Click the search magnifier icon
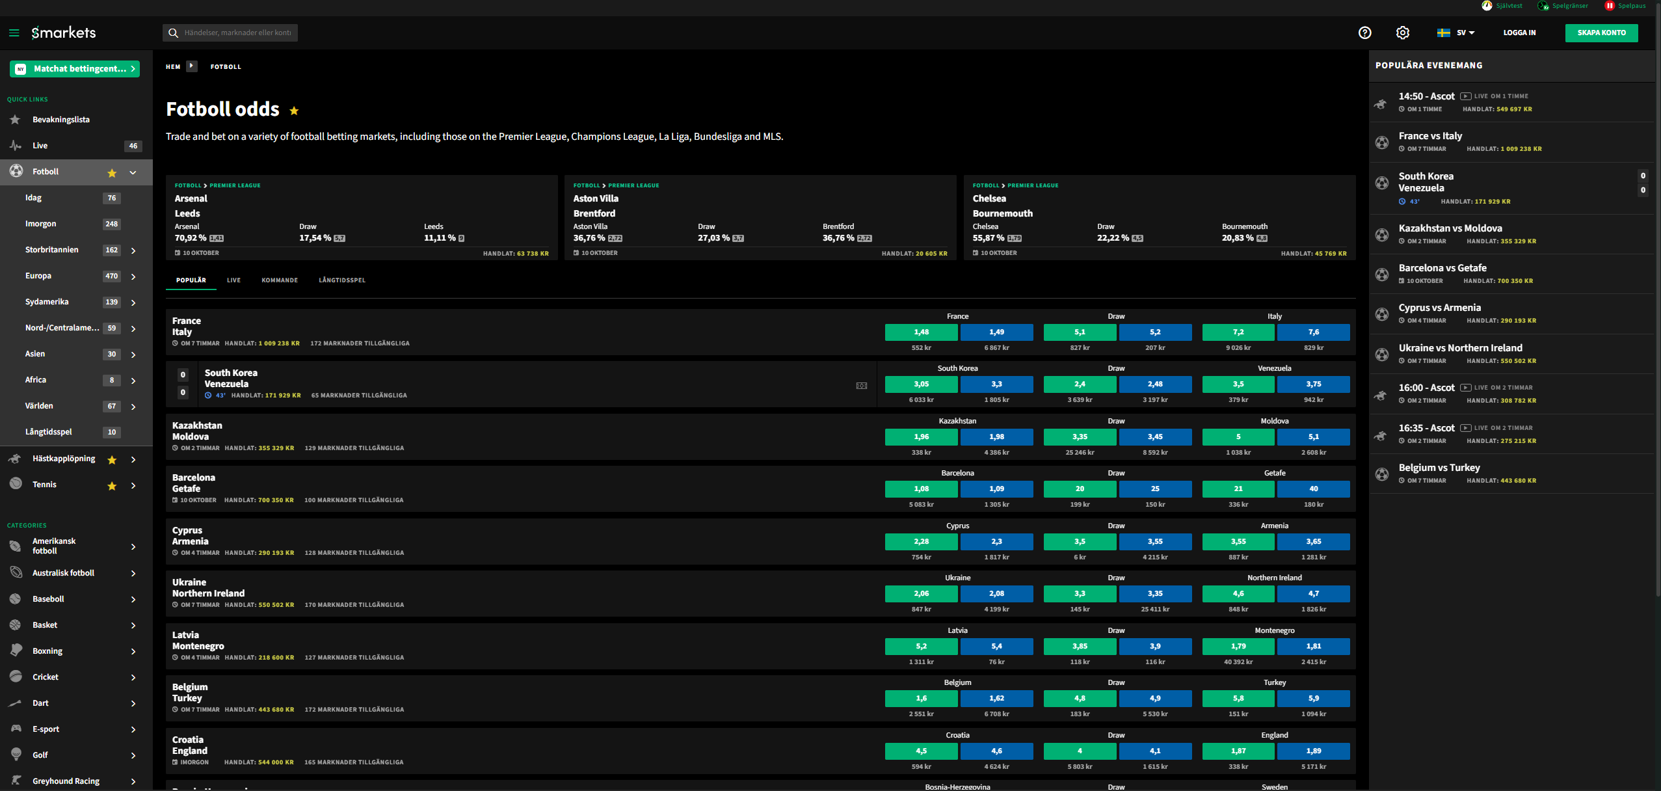1661x791 pixels. [173, 33]
